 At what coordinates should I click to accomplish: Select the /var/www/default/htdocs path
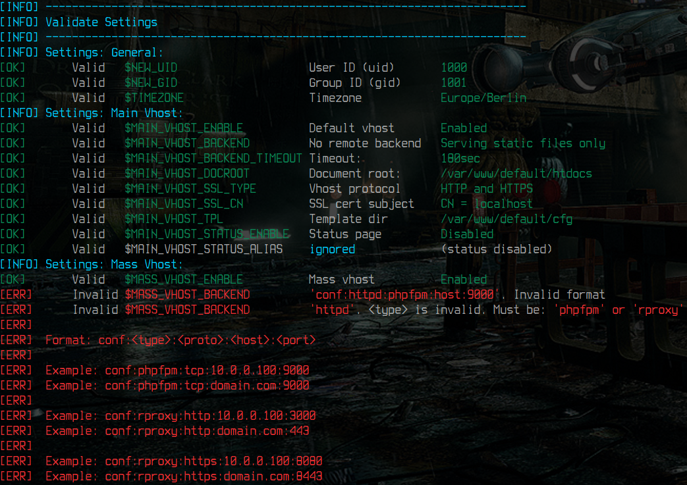(x=516, y=174)
